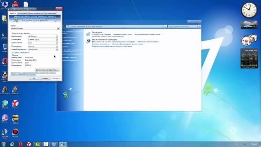Open the Краткая дата format dropdown
261x147 pixels.
(x=57, y=36)
